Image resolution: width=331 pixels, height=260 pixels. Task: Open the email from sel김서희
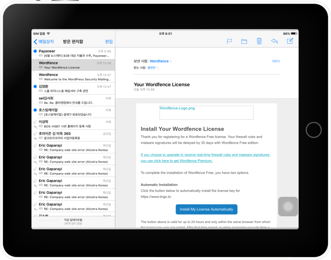73,100
